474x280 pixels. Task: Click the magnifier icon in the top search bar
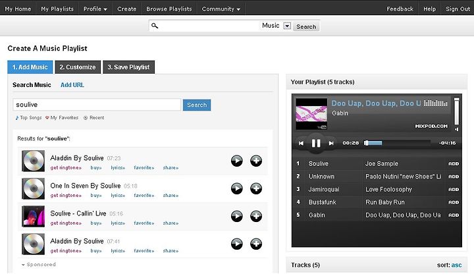point(155,26)
